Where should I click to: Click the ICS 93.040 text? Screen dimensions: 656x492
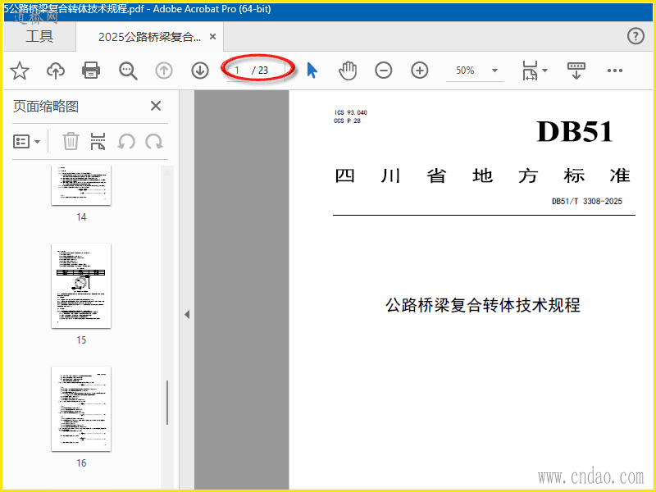pyautogui.click(x=351, y=112)
